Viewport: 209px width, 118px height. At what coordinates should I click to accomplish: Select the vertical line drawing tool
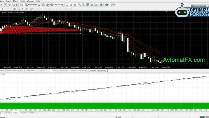click(2, 9)
